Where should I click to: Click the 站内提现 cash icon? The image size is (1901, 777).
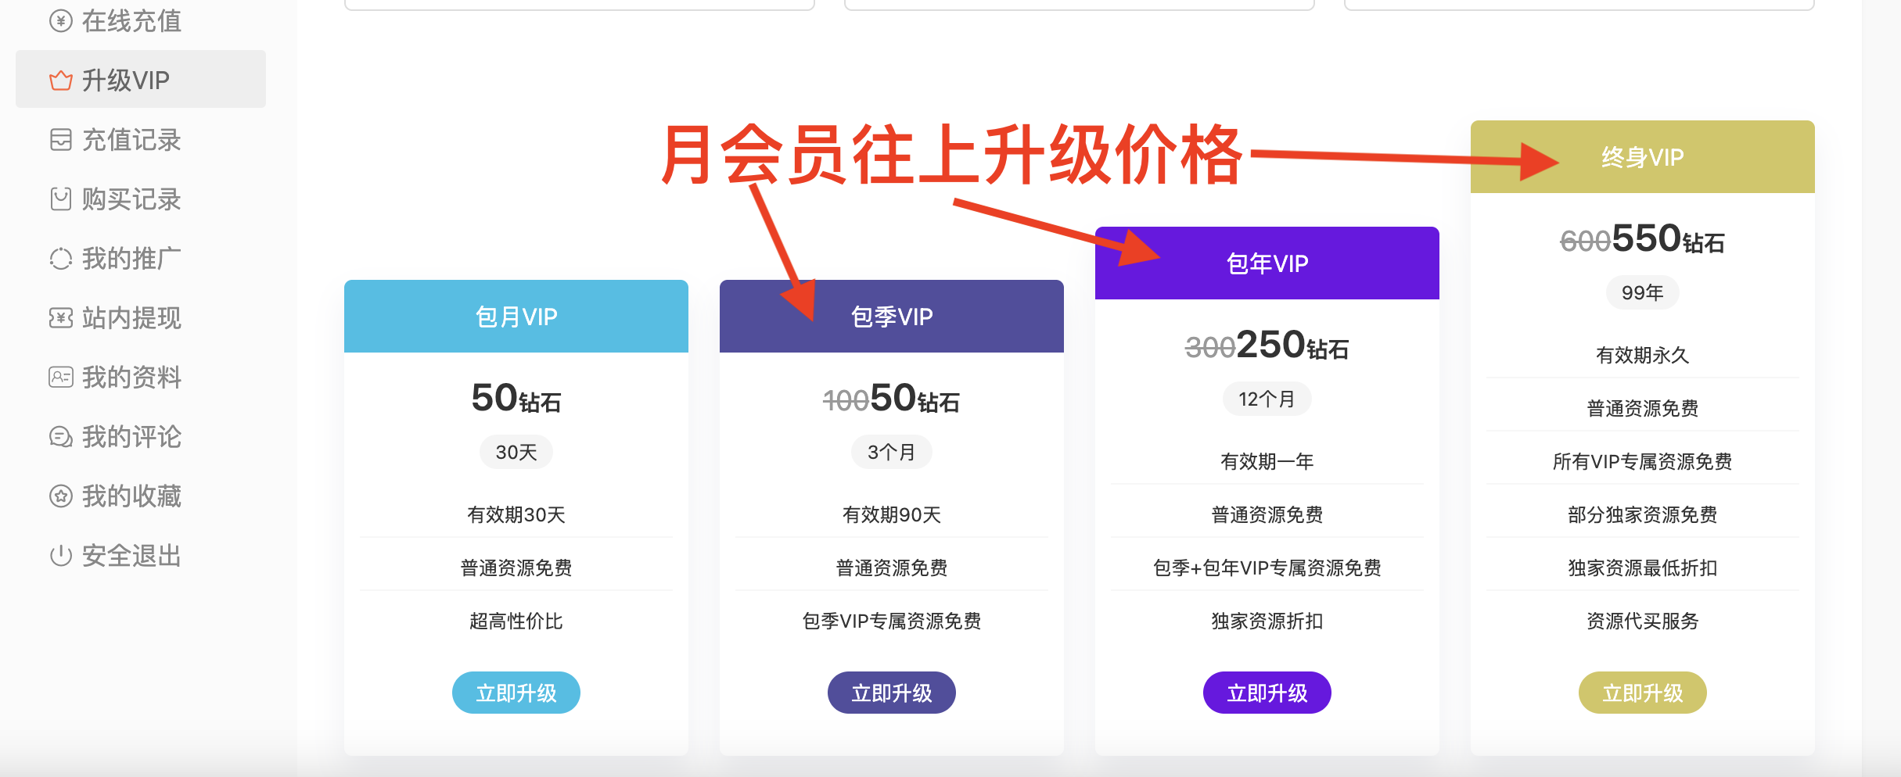(61, 318)
